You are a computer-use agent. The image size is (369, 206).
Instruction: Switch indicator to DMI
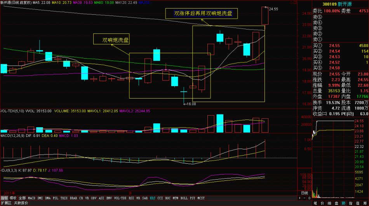40,198
